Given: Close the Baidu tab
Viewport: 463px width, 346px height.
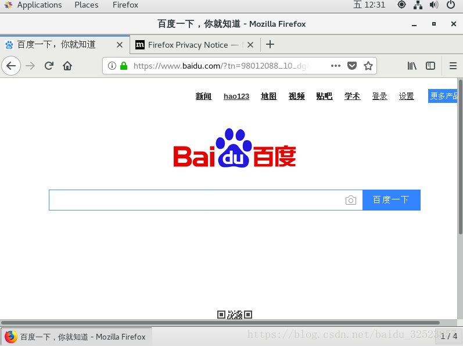Looking at the screenshot, I should point(120,45).
